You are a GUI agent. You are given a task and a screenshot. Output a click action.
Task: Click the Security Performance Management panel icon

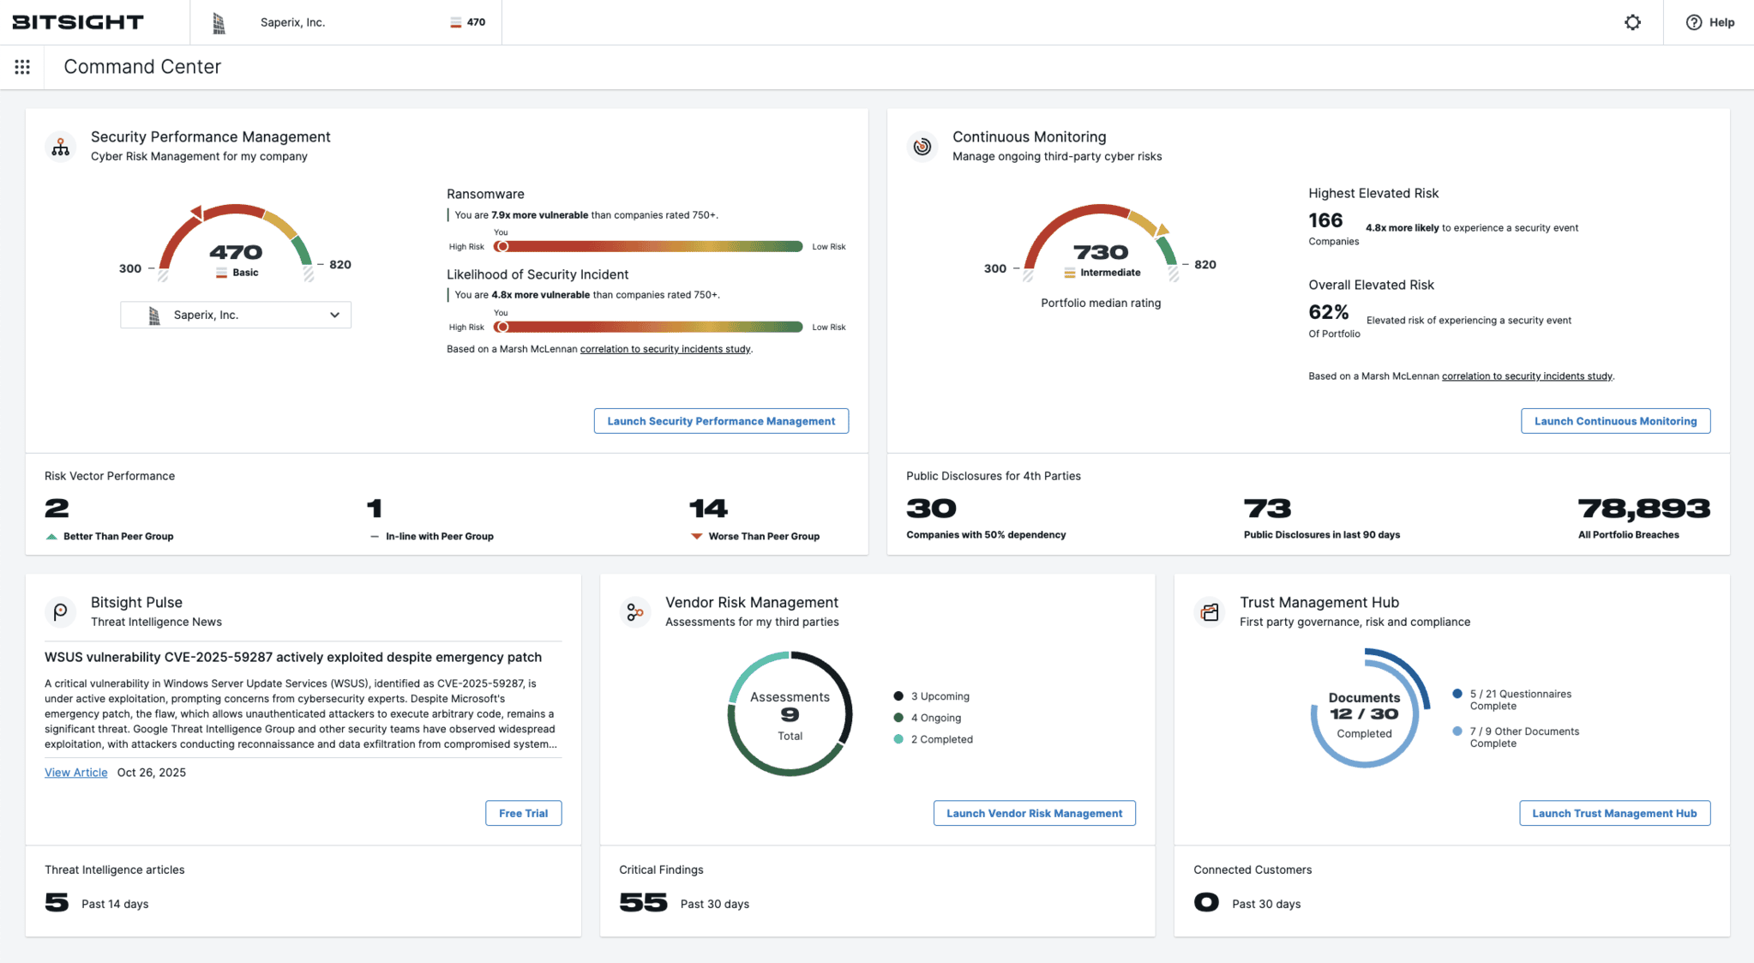click(60, 146)
